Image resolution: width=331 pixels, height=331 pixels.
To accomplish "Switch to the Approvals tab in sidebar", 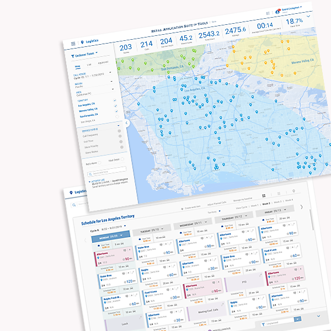I will click(x=103, y=62).
